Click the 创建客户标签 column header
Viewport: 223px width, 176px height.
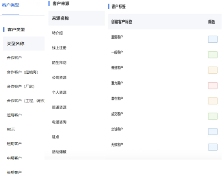point(122,22)
